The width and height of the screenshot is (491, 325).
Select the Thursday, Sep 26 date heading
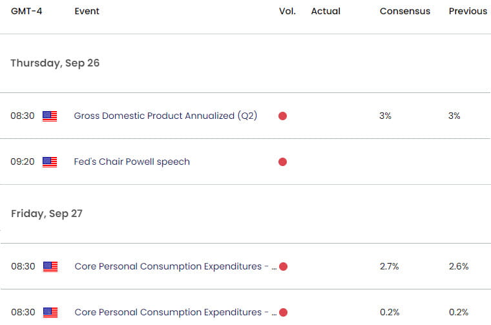pos(55,63)
